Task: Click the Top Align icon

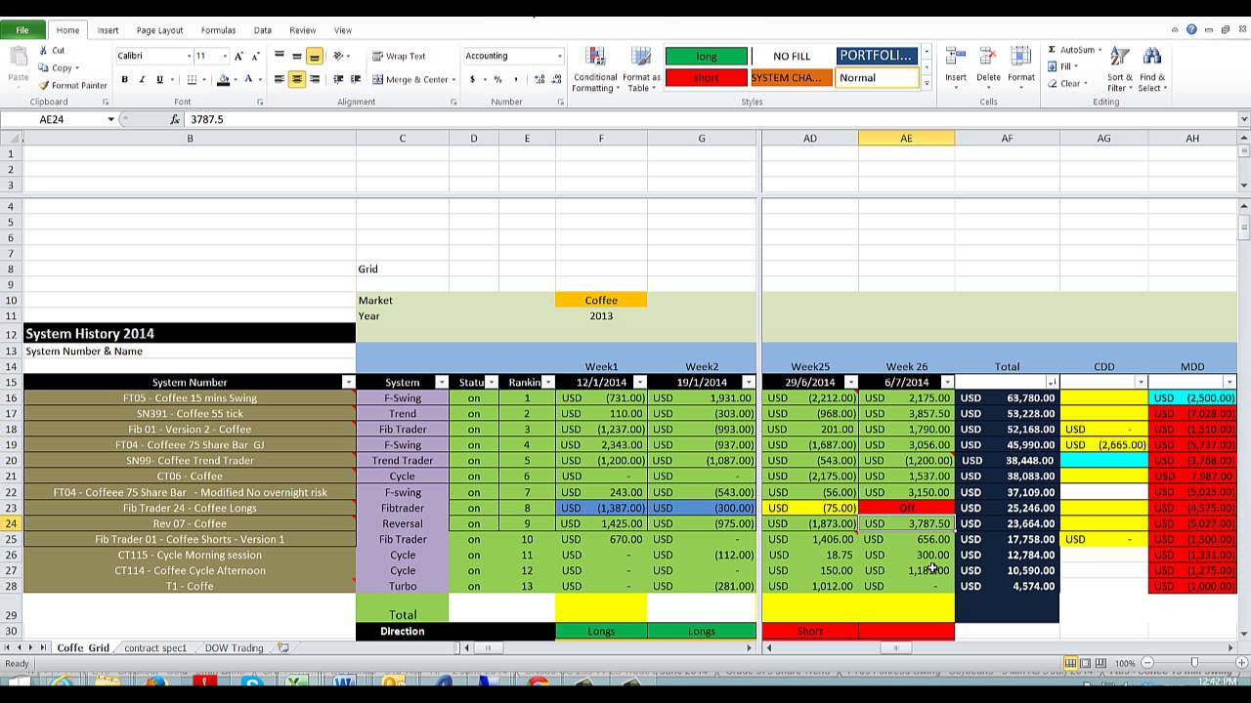Action: [280, 56]
